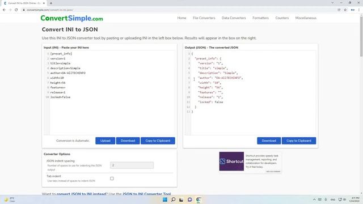Click '[preset_info]' line in input
This screenshot has width=363, height=204.
click(61, 54)
